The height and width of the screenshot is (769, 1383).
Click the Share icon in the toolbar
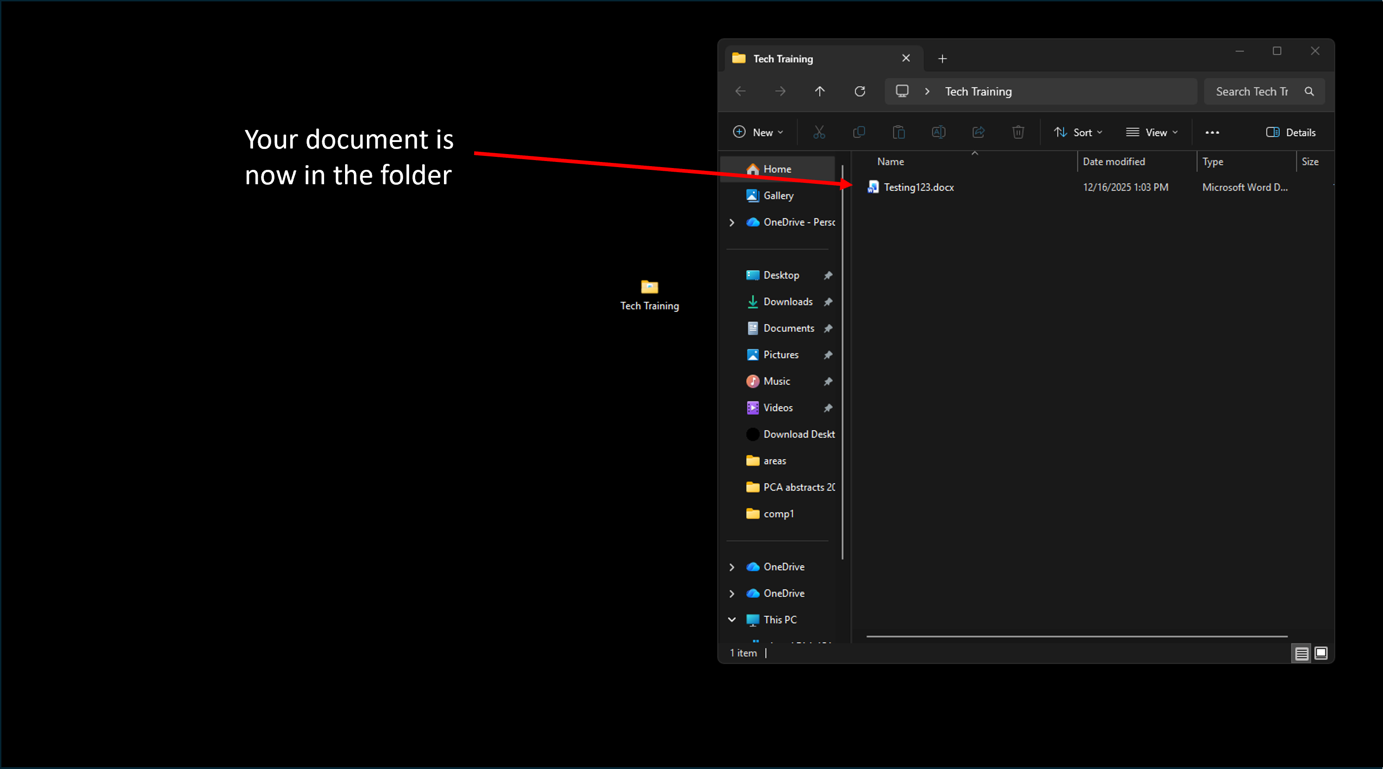(x=978, y=132)
